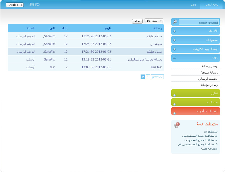Open the 10 سطور rows dropdown

154,21
